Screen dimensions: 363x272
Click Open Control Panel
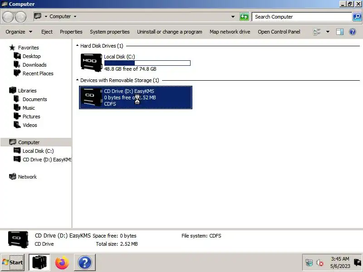(x=279, y=32)
